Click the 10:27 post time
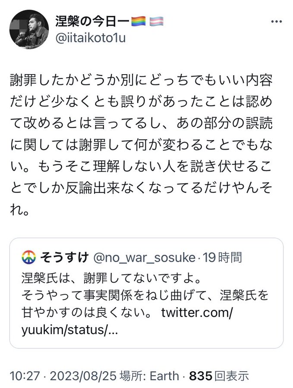The height and width of the screenshot is (388, 293). pyautogui.click(x=21, y=375)
